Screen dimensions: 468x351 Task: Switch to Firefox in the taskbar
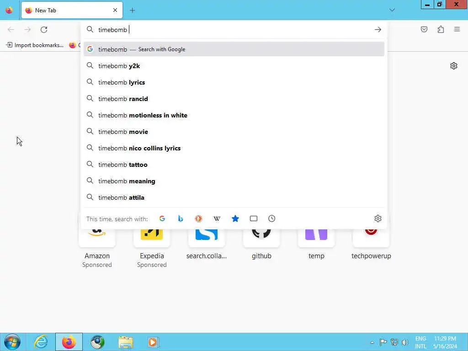[69, 342]
